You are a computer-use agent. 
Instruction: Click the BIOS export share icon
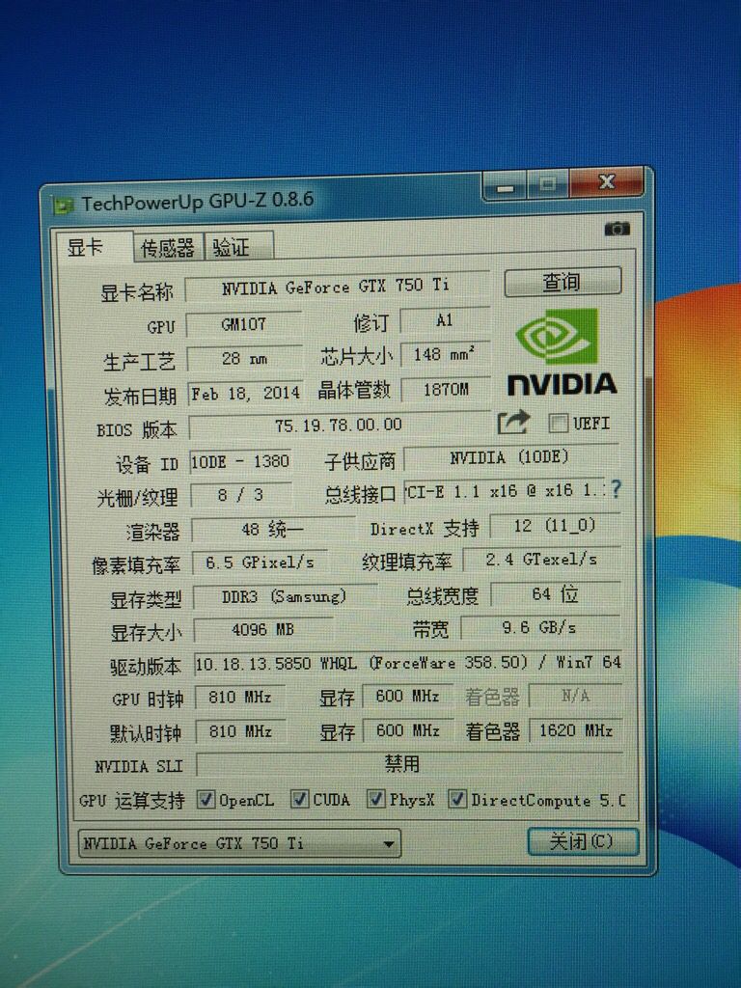[513, 422]
